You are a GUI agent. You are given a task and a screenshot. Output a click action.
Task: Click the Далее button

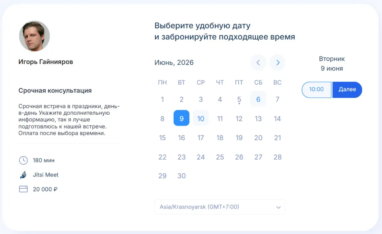347,89
